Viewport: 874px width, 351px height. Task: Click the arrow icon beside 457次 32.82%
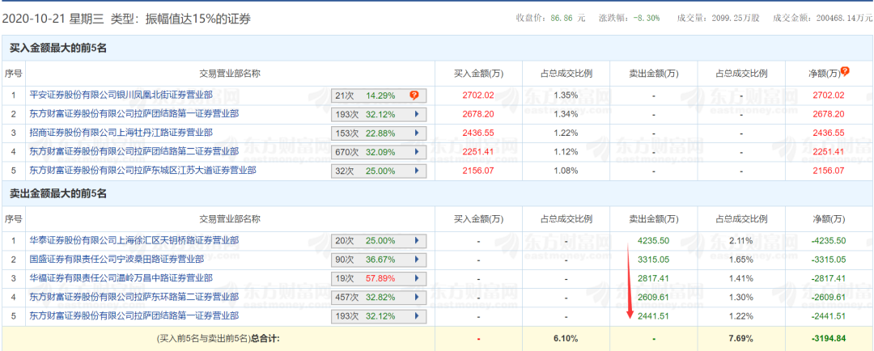click(x=416, y=298)
